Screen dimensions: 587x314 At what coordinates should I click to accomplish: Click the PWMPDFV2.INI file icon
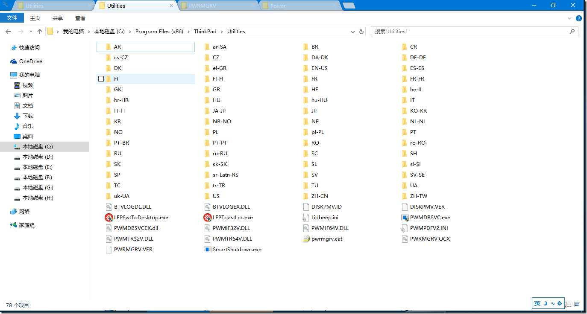point(405,228)
